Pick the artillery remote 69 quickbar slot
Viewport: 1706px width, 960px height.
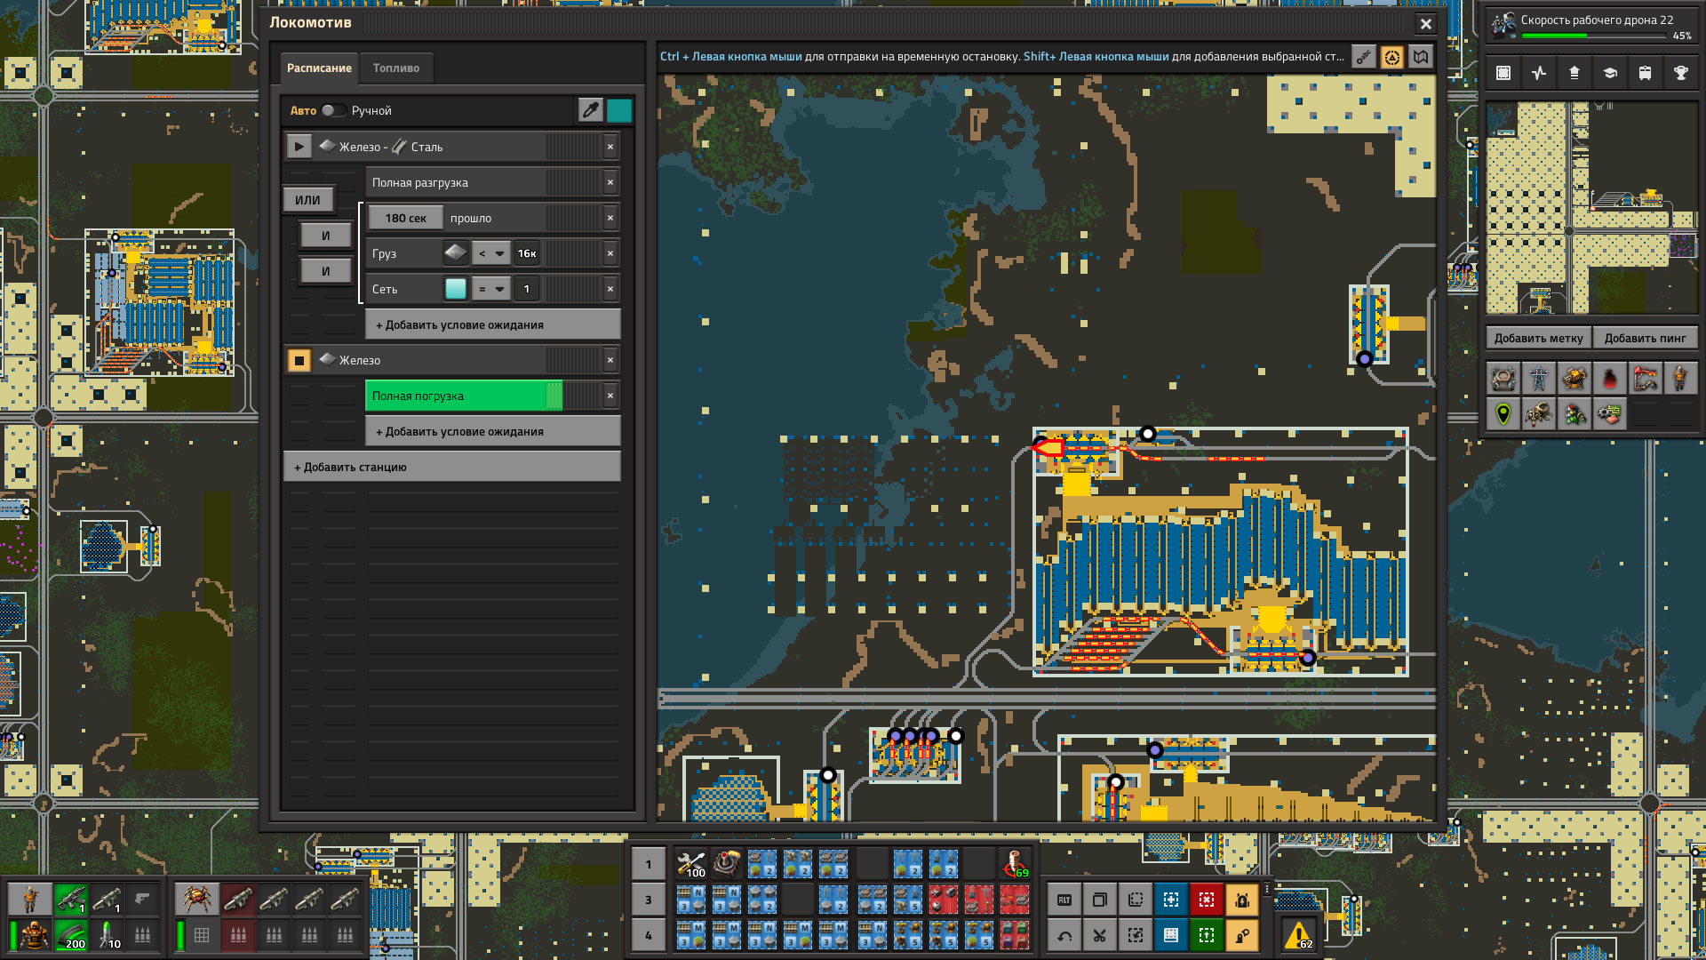[1015, 864]
